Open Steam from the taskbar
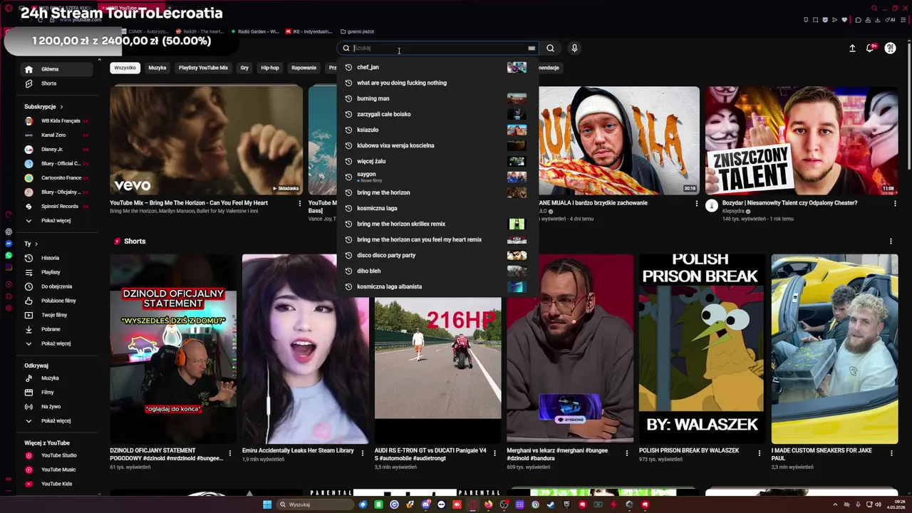The image size is (912, 513). tap(551, 504)
